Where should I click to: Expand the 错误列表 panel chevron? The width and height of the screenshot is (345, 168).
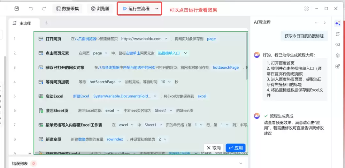click(x=241, y=164)
